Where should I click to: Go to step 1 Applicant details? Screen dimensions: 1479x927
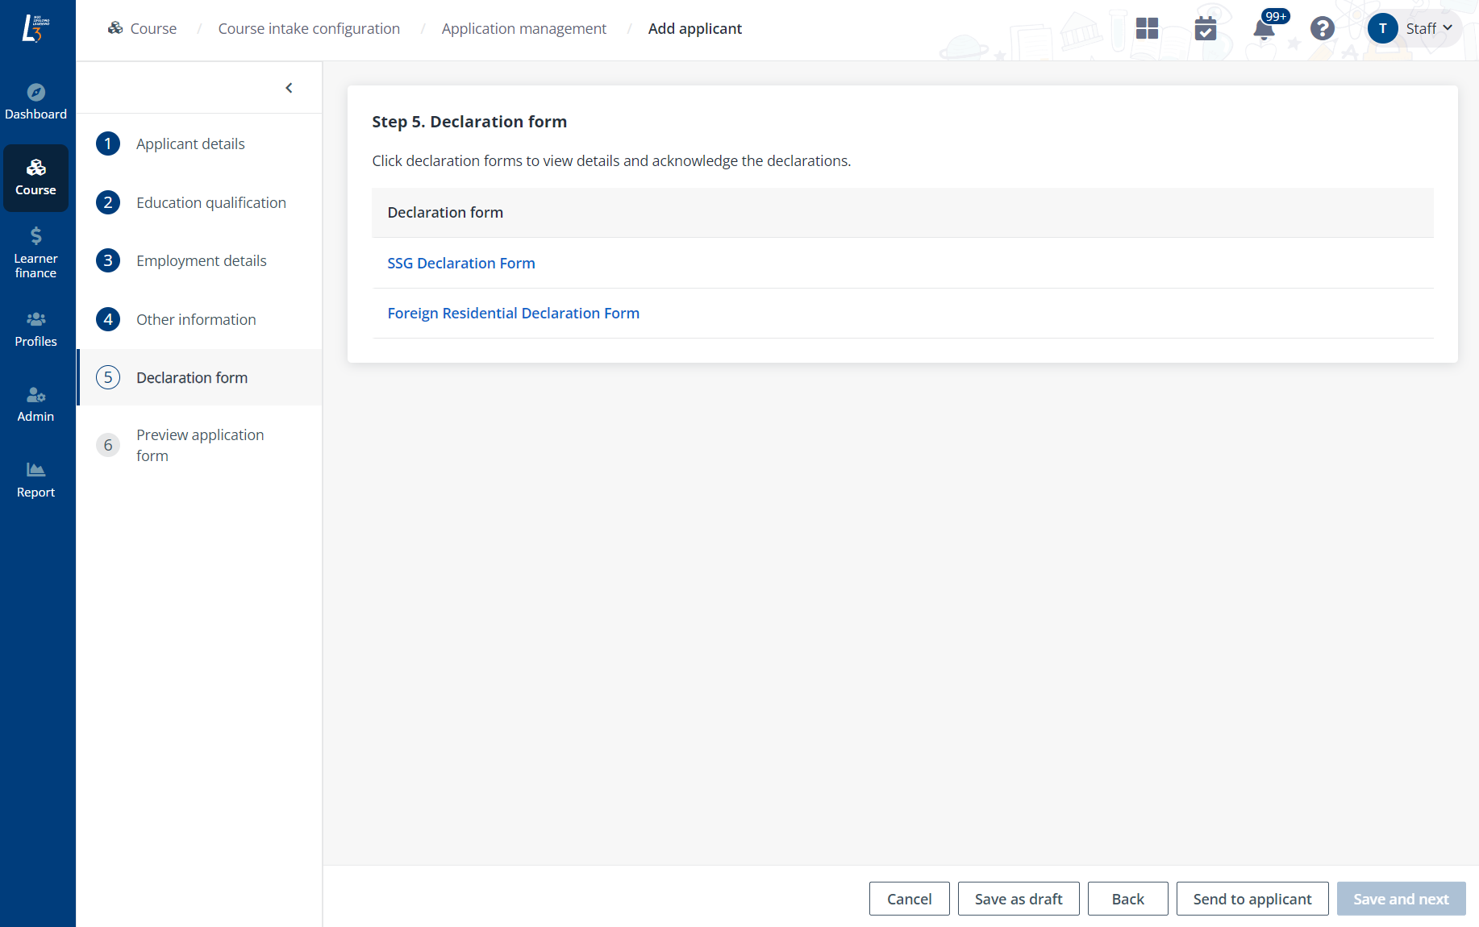(190, 144)
